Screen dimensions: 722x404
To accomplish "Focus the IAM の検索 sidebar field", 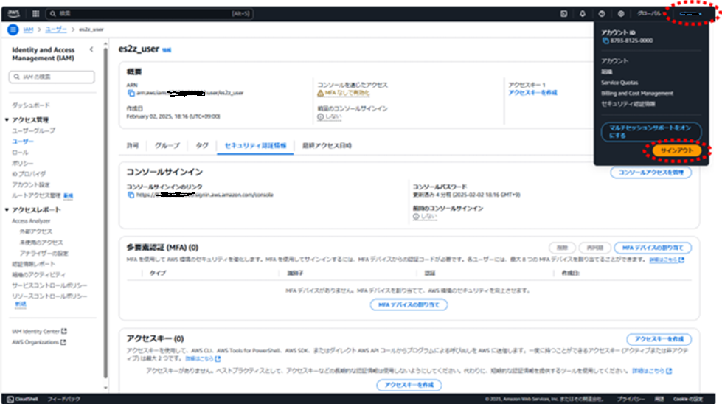I will 52,77.
